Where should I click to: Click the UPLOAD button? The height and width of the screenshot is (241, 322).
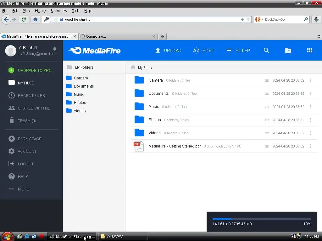169,51
